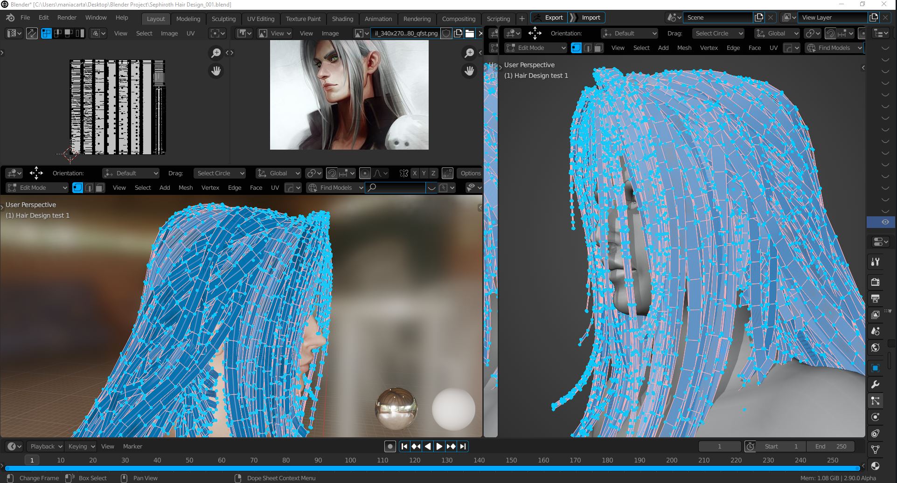The width and height of the screenshot is (897, 483).
Task: Browse linked image dropdown
Action: coord(361,33)
